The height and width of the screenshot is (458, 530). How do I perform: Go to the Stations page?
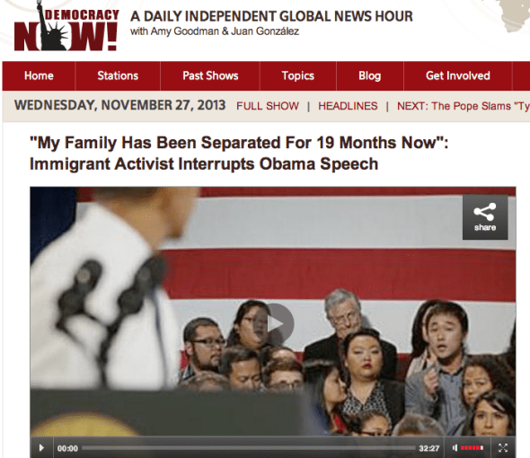118,75
